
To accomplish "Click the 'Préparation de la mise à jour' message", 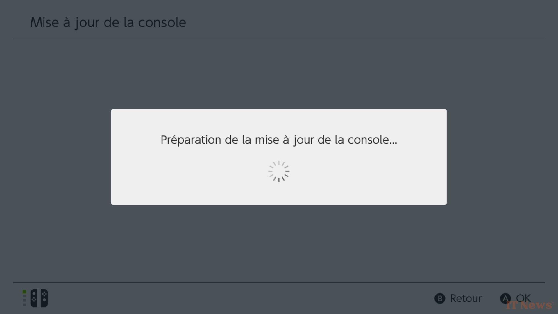I will [279, 140].
